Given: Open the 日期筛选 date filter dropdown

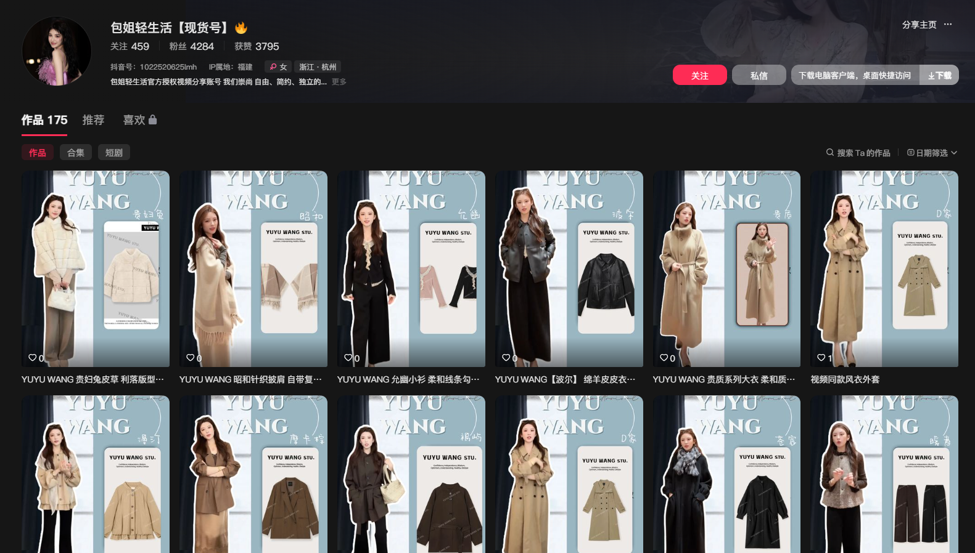Looking at the screenshot, I should pyautogui.click(x=932, y=153).
